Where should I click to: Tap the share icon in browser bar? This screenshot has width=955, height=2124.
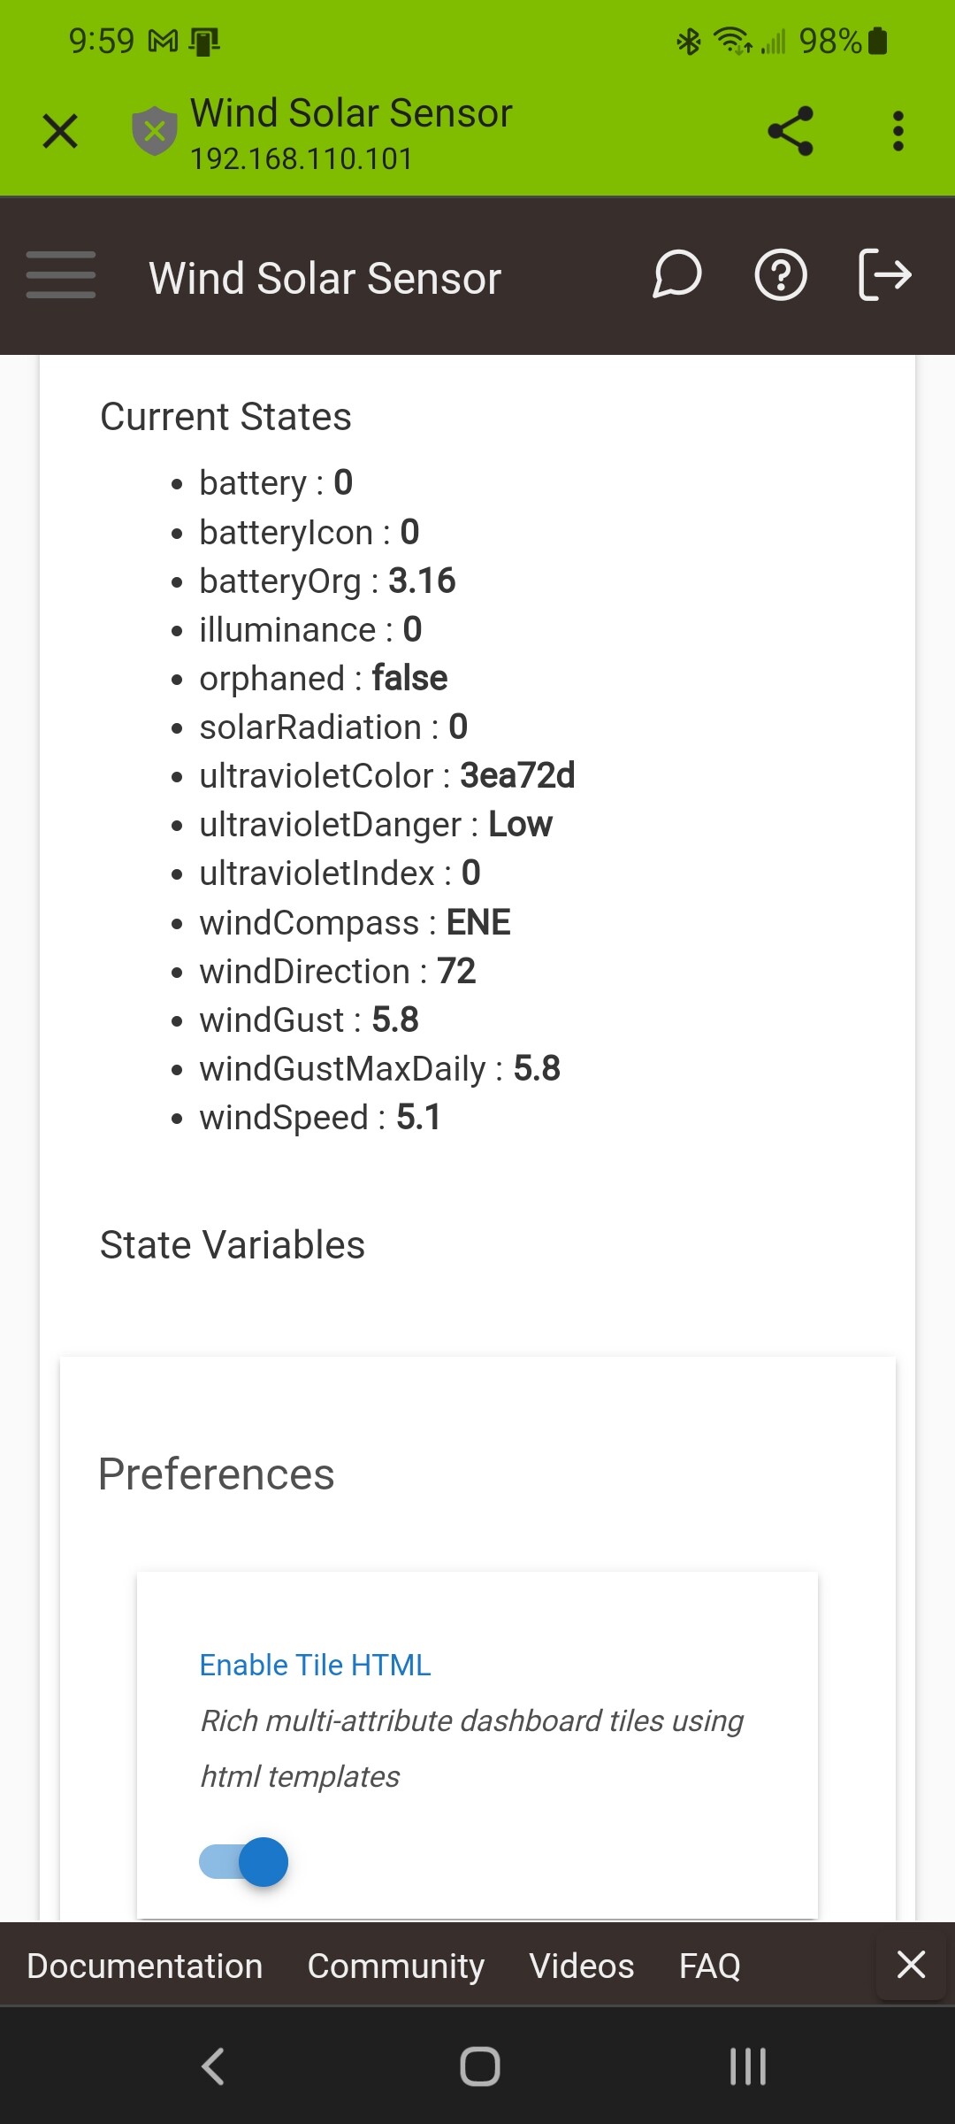pos(791,131)
